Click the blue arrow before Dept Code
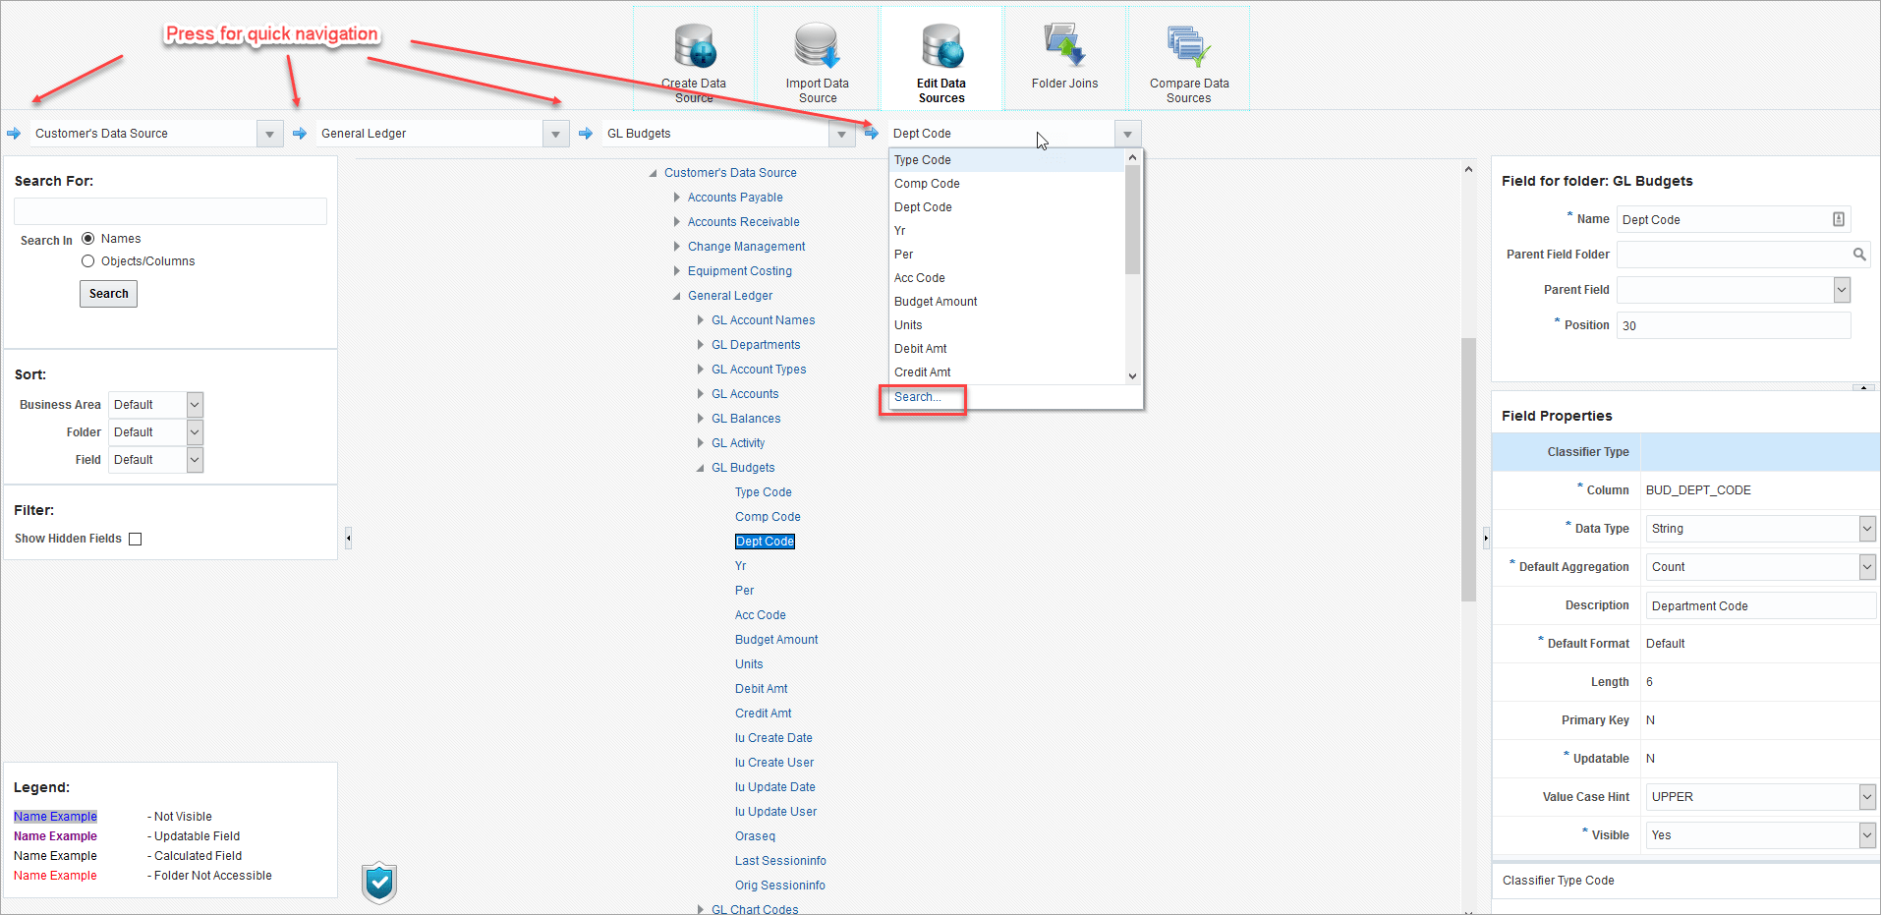1881x915 pixels. click(871, 134)
